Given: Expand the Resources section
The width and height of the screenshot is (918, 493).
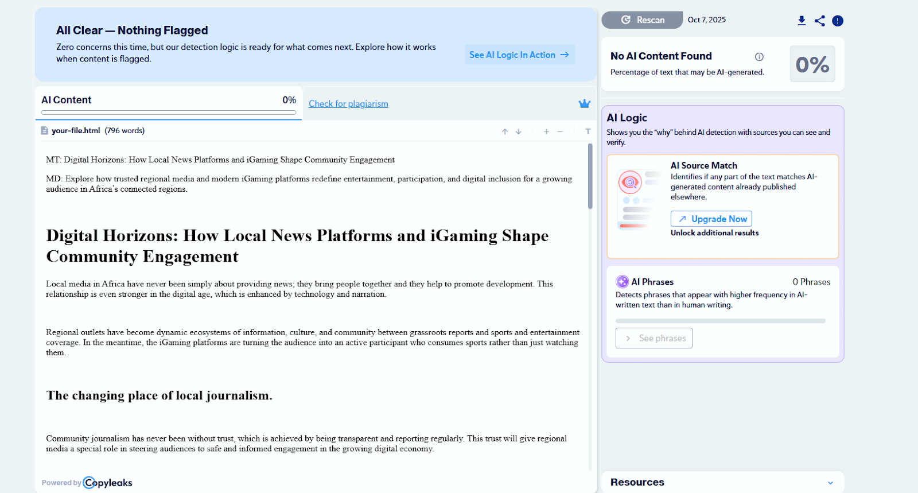Looking at the screenshot, I should click(830, 483).
